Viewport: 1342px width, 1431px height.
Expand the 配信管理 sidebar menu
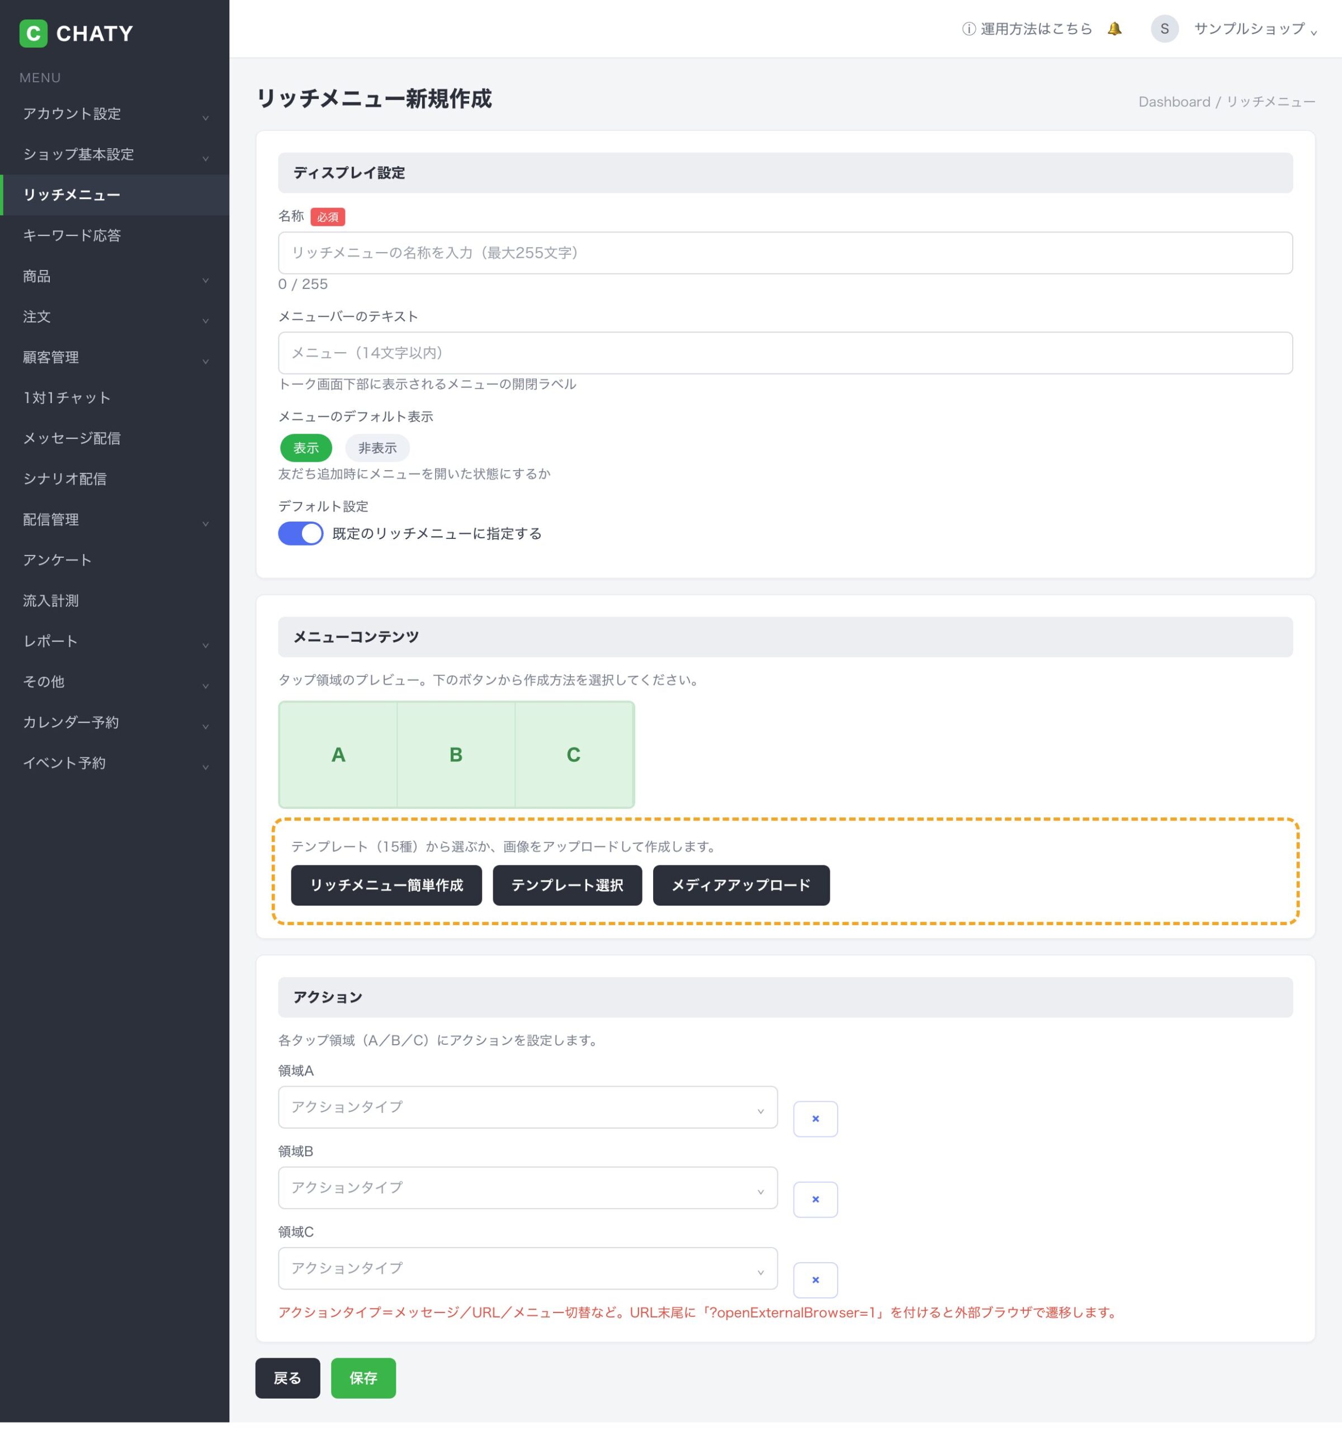coord(115,519)
